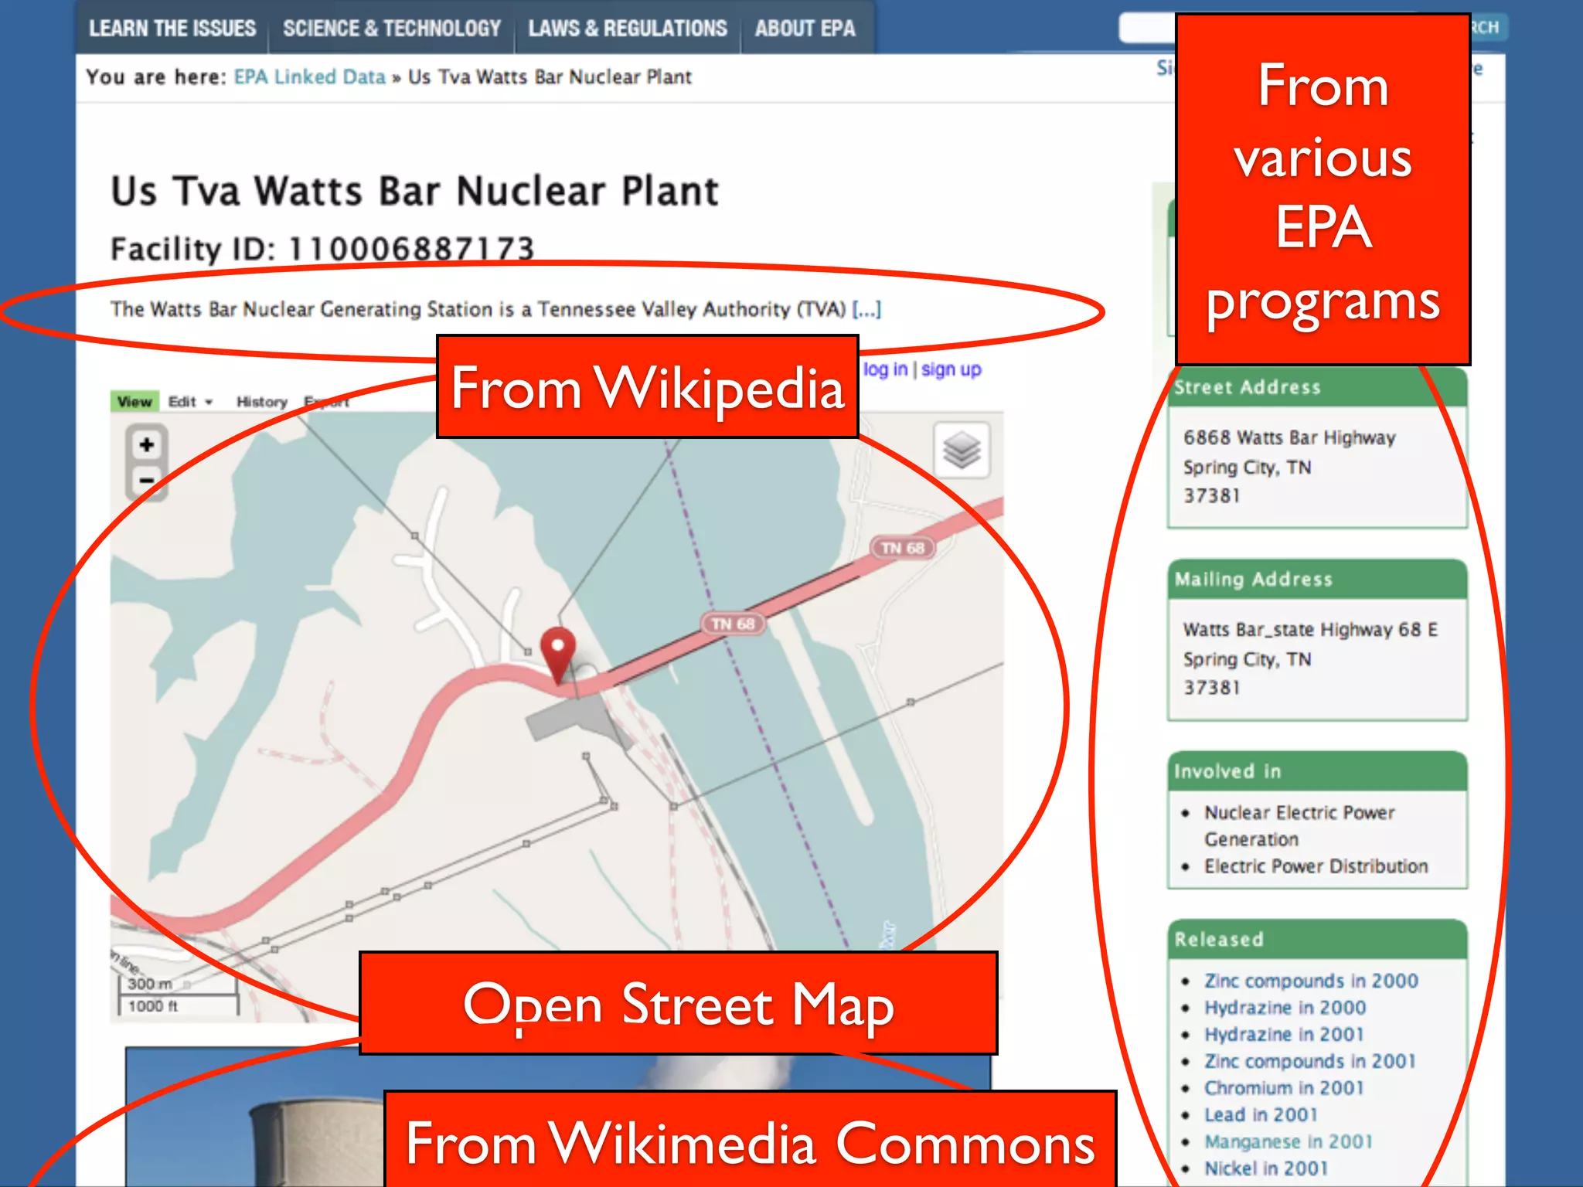Open Learn the Issues menu

[172, 29]
